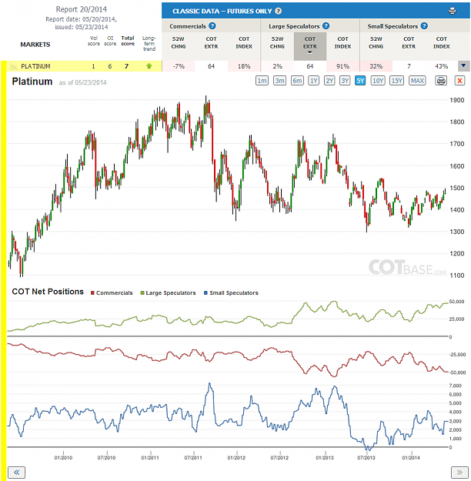Sort by Large Speculators COT EXTR column
471x481 pixels.
(310, 46)
